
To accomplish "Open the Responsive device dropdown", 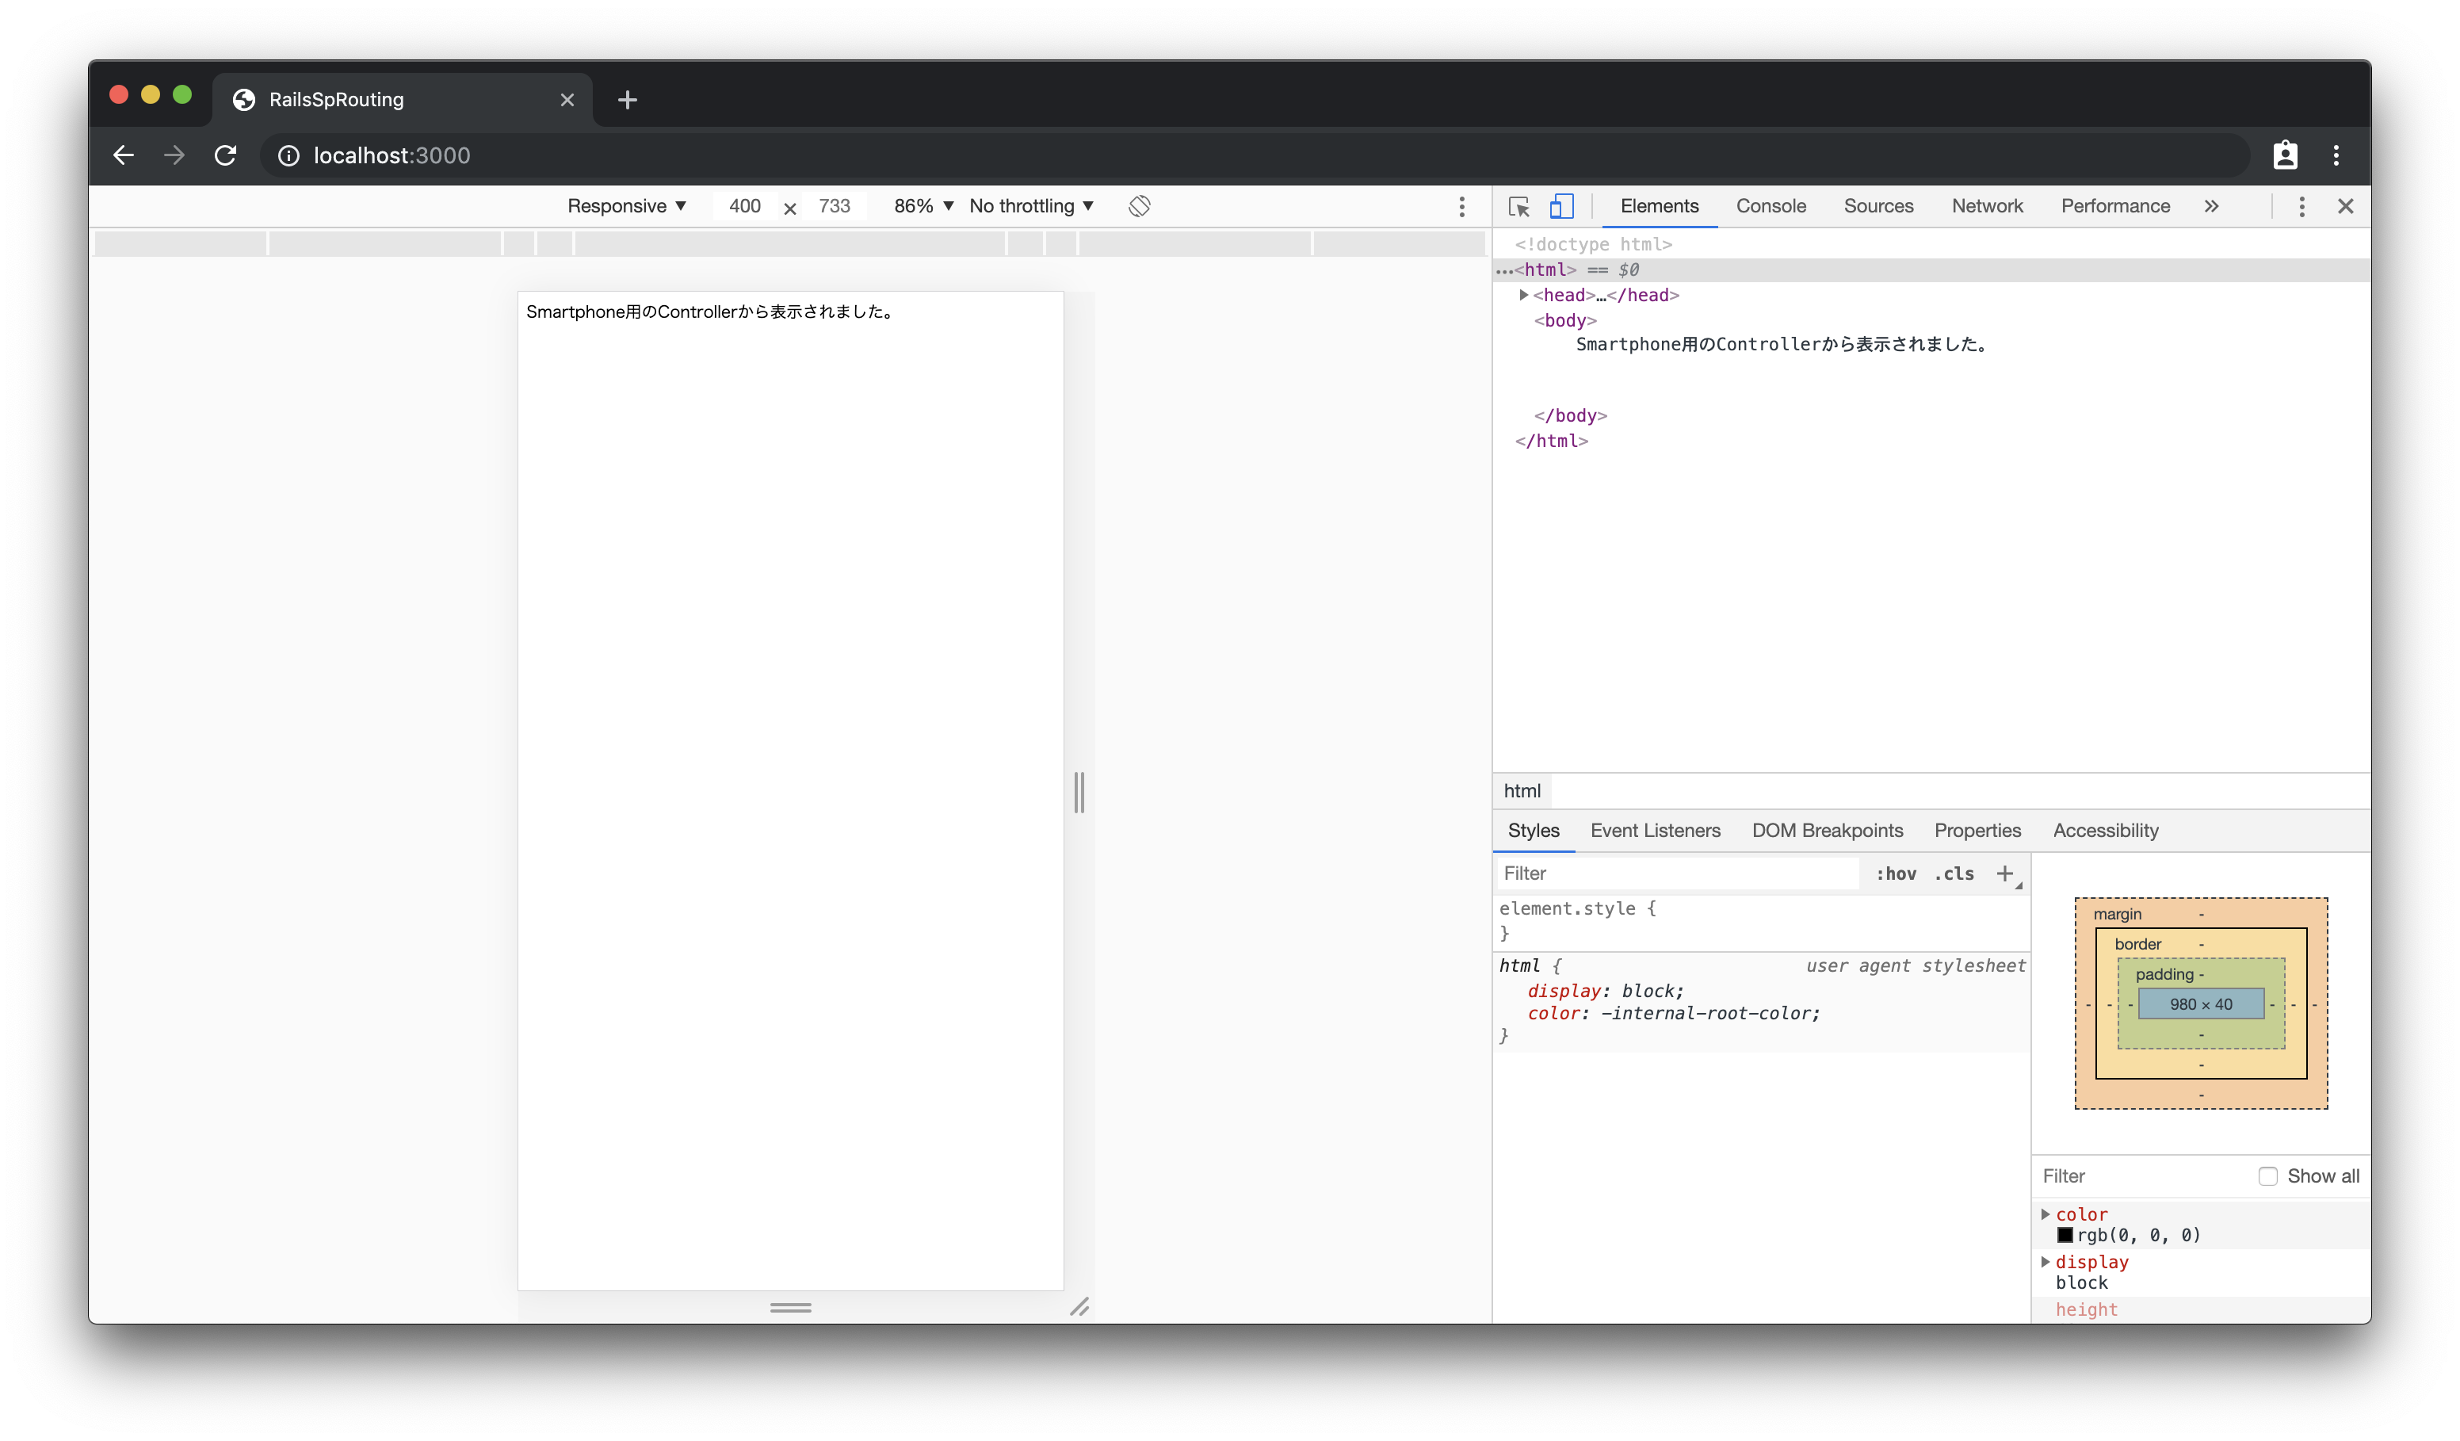I will tap(627, 206).
